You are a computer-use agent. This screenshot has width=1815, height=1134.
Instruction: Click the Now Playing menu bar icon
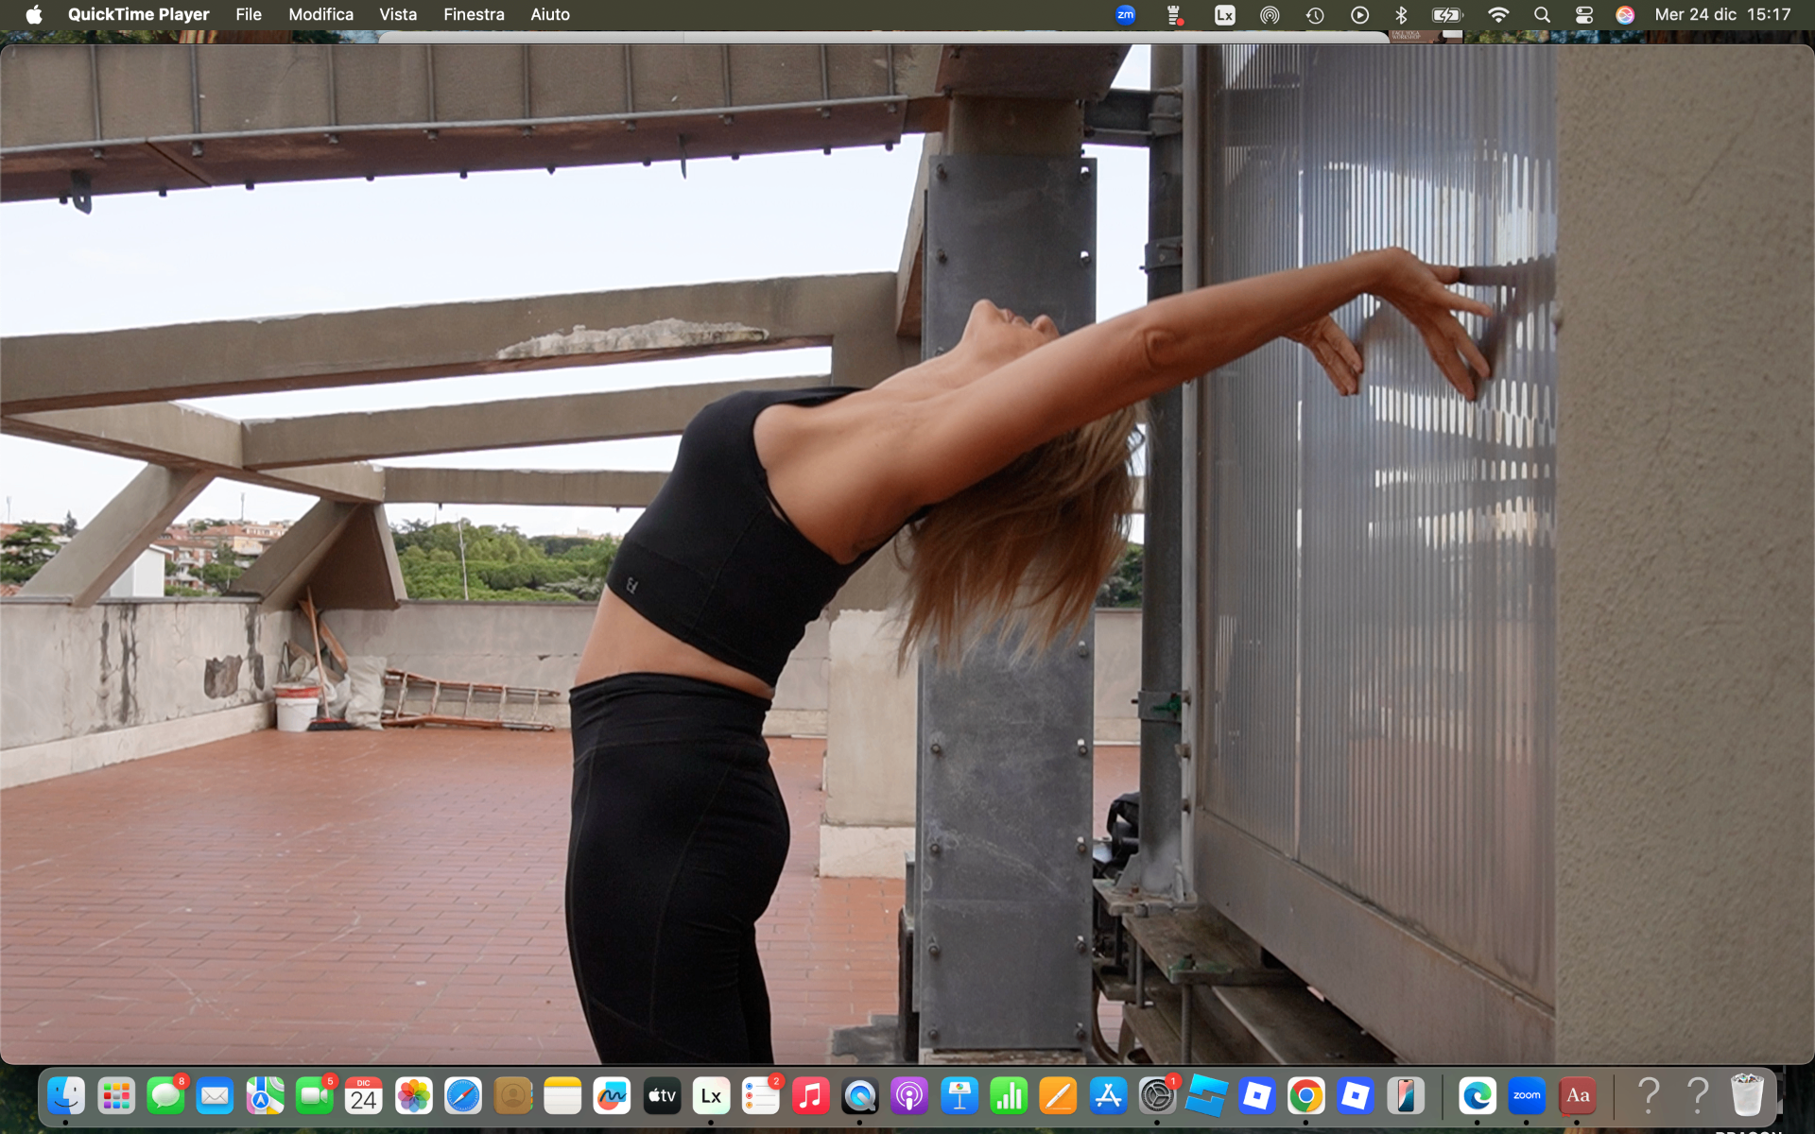click(x=1359, y=14)
